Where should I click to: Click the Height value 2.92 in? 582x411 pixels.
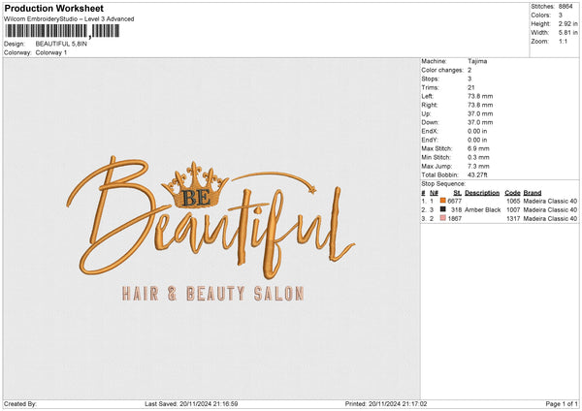point(567,23)
